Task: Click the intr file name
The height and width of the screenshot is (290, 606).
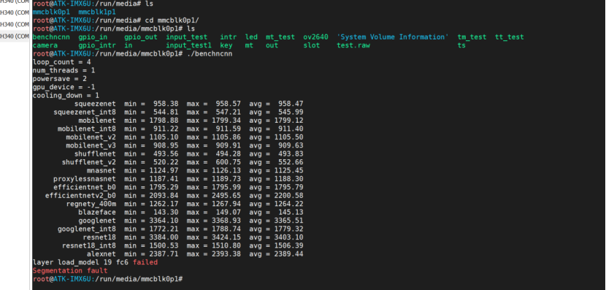Action: (229, 37)
